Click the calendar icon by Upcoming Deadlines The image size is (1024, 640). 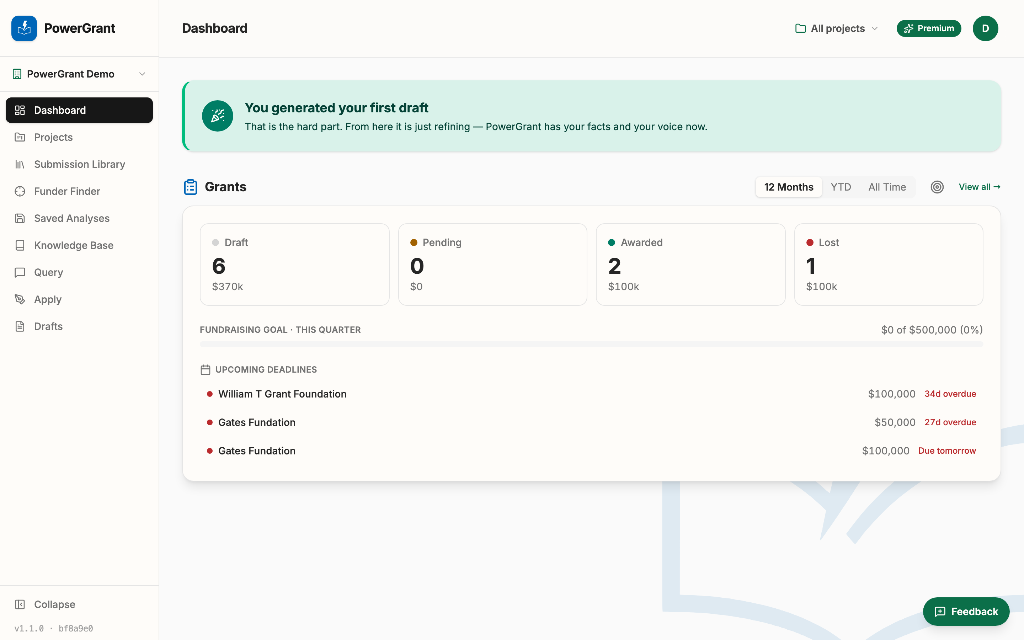pyautogui.click(x=205, y=370)
